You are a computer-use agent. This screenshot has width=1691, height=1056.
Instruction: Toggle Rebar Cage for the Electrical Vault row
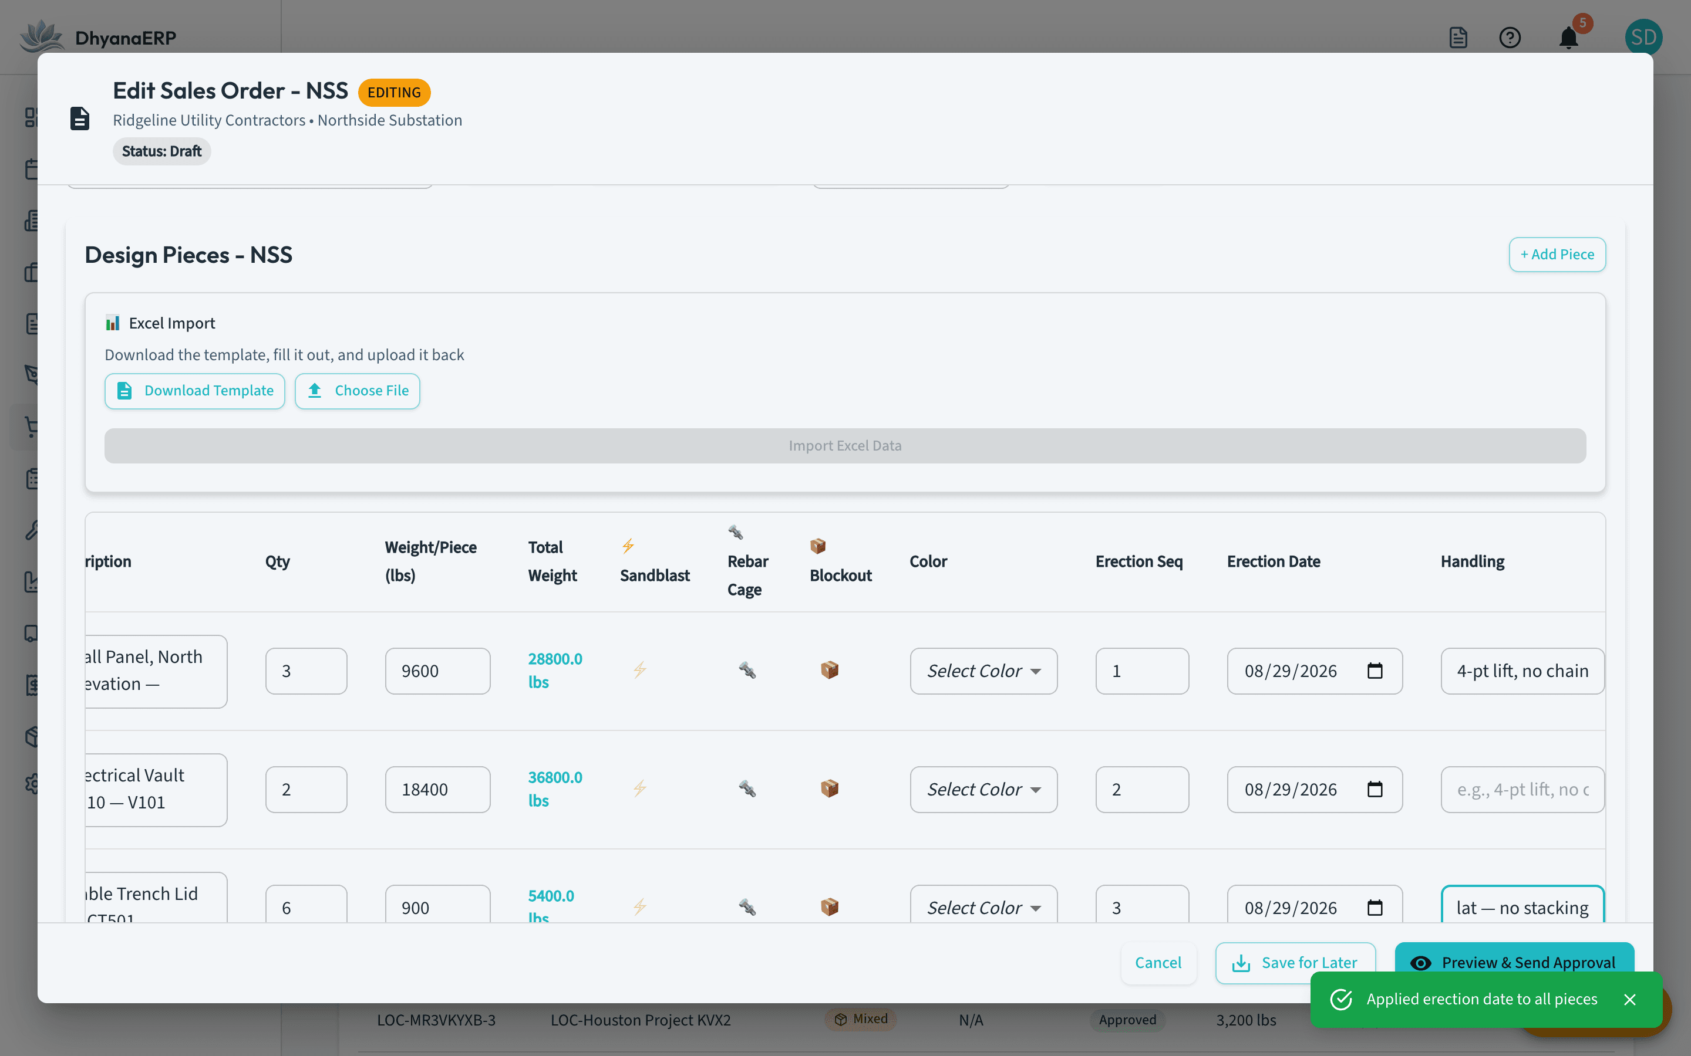pyautogui.click(x=747, y=789)
